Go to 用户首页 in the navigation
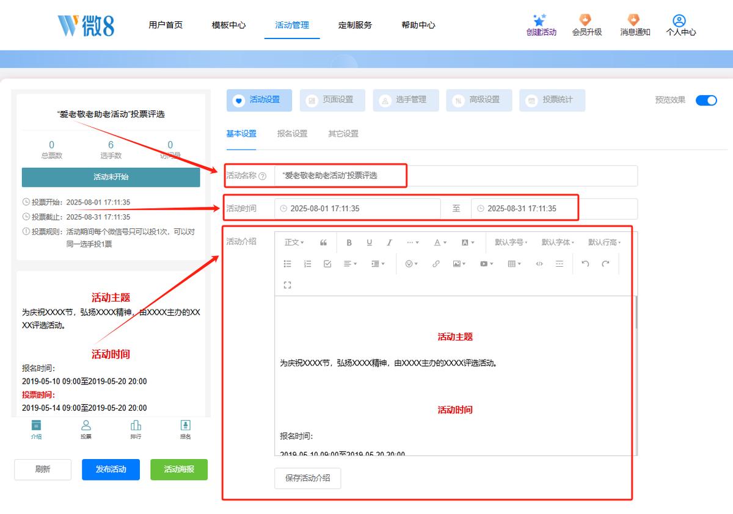The width and height of the screenshot is (733, 514). [166, 25]
